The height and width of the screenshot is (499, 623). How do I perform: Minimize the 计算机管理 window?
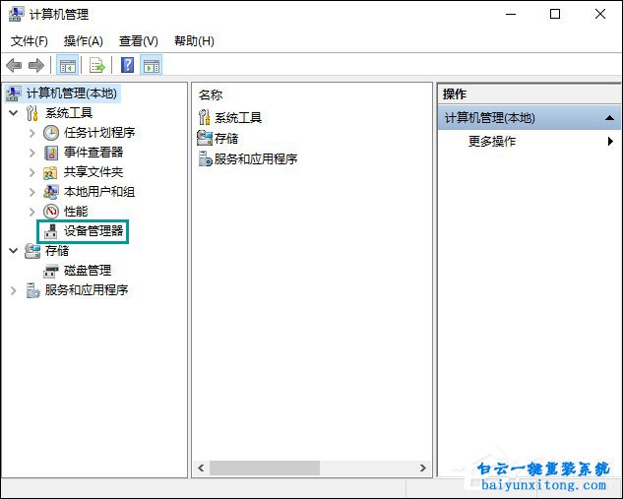tap(511, 15)
